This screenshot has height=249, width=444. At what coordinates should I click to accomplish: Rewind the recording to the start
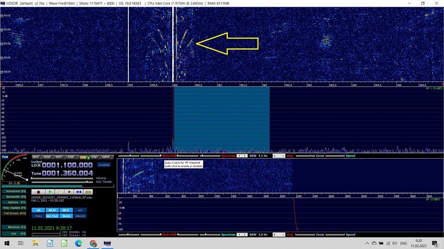[78, 192]
